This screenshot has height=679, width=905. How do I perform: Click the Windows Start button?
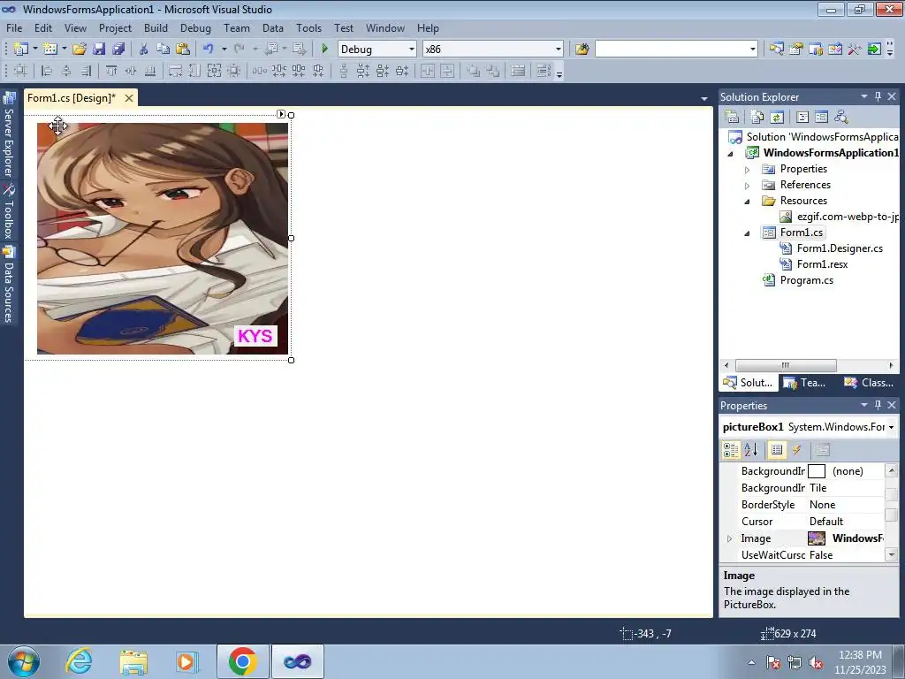pos(23,661)
